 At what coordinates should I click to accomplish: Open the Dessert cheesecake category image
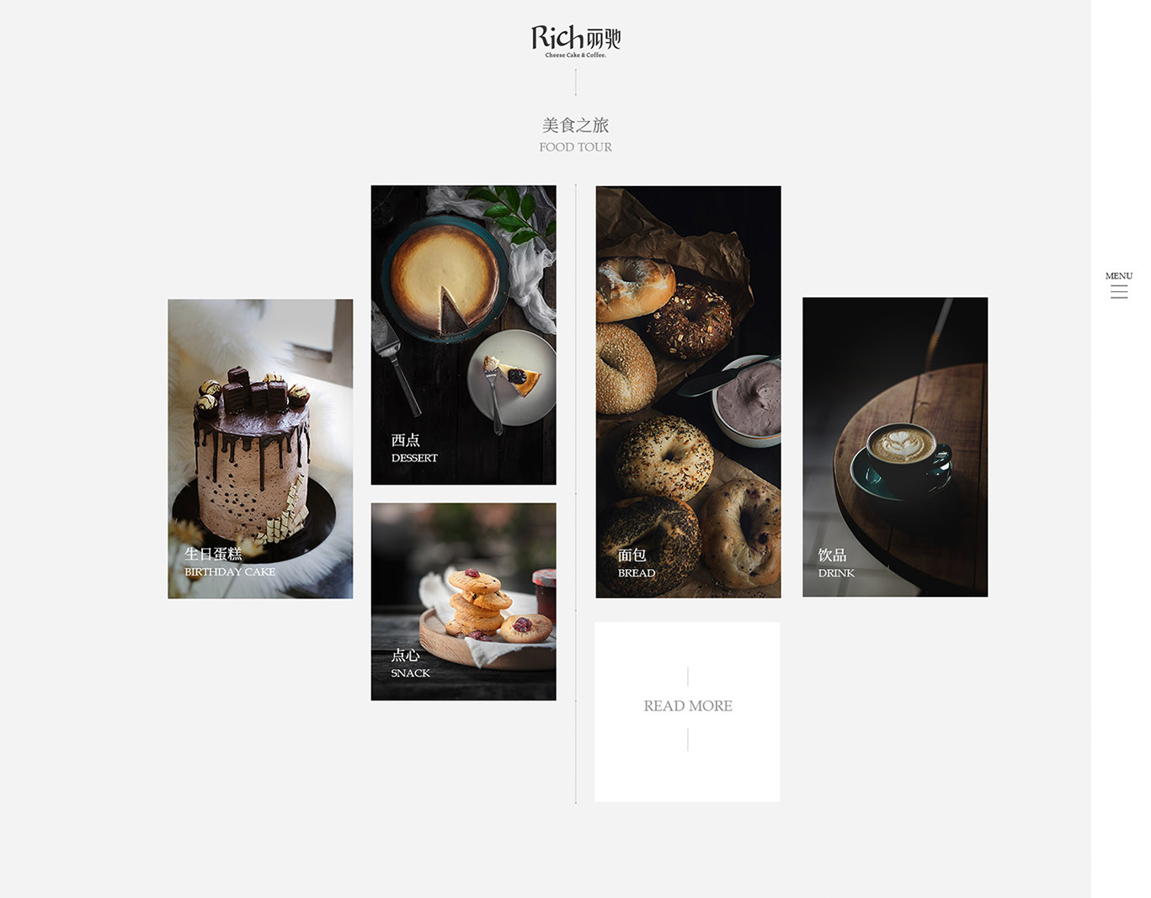click(x=463, y=335)
